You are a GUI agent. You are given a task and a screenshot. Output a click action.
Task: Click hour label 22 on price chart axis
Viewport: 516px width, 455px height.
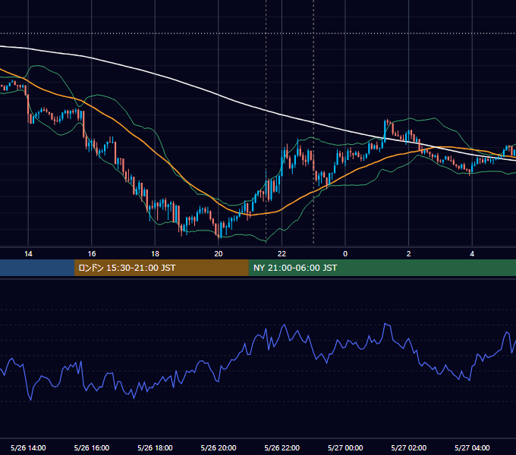pyautogui.click(x=282, y=254)
